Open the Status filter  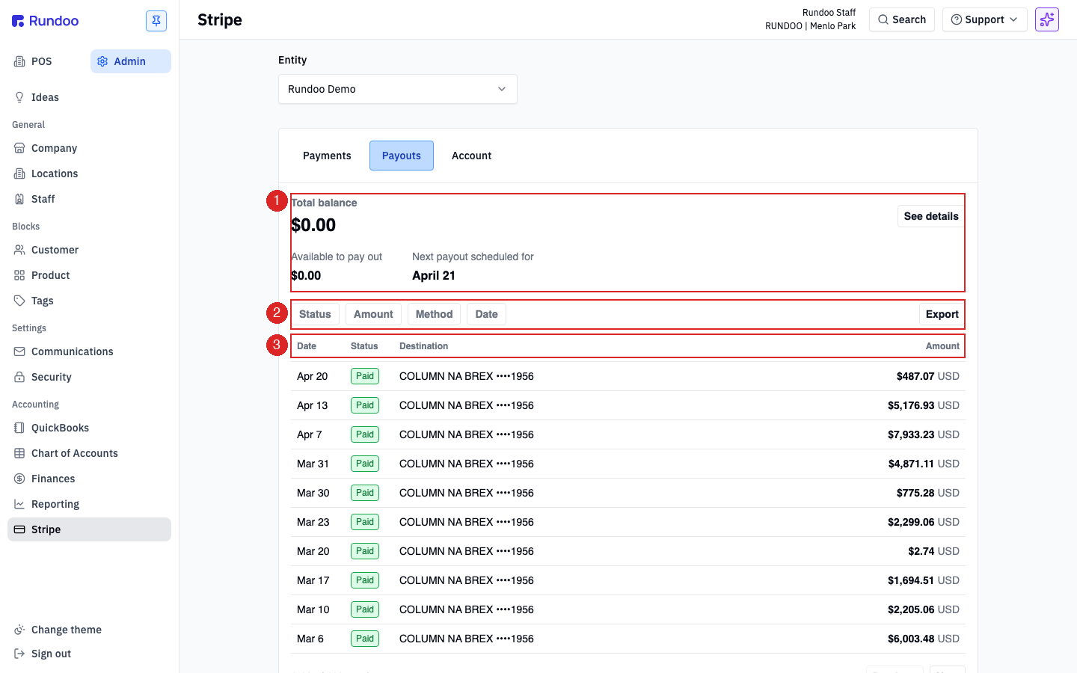(x=315, y=314)
